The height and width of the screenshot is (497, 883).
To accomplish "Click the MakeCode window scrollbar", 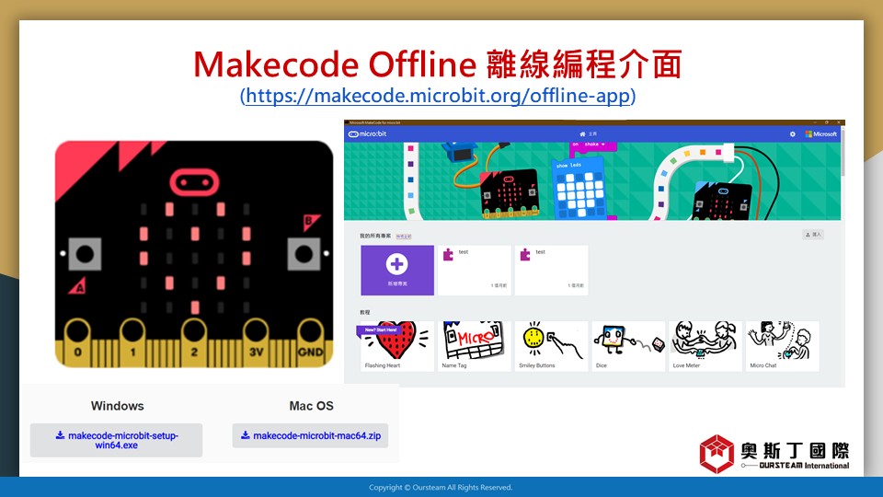I will click(x=843, y=155).
